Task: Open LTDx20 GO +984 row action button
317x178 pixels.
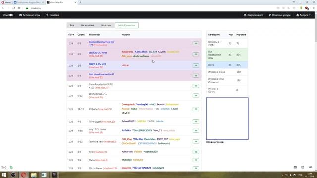Action: (x=196, y=54)
